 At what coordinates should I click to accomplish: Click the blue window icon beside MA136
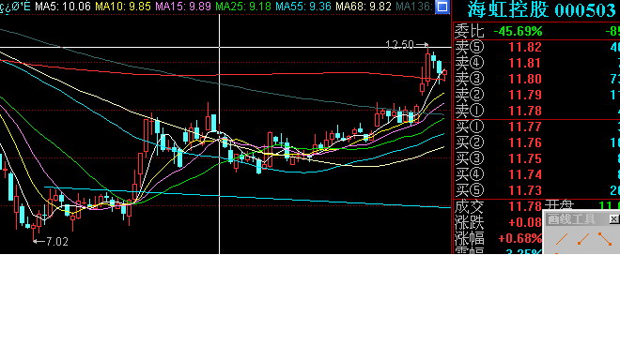pos(442,7)
